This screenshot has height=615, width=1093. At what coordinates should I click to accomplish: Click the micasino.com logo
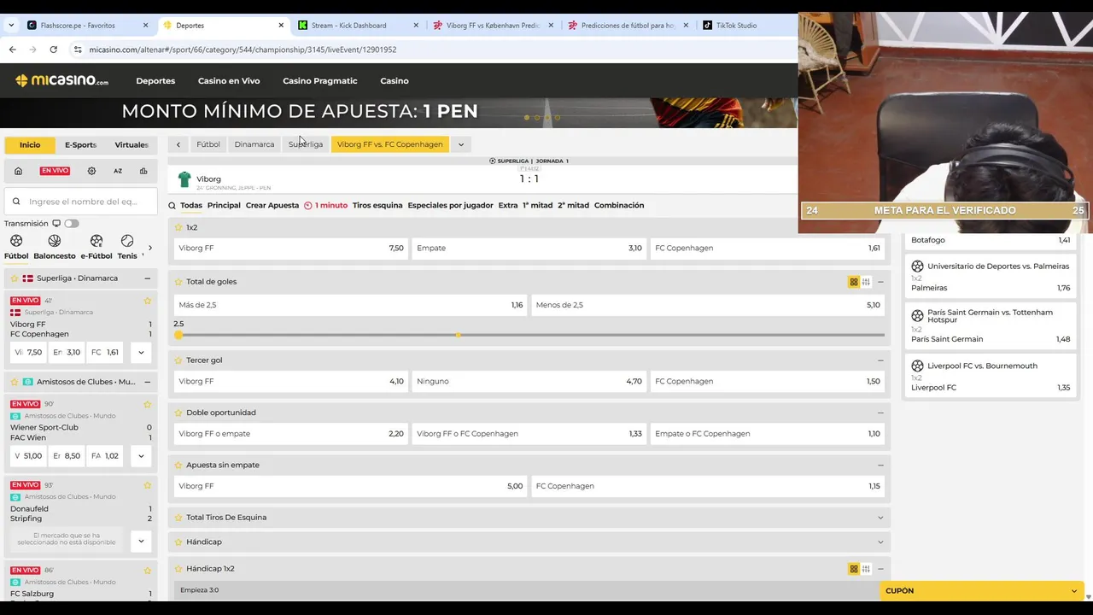tap(61, 80)
